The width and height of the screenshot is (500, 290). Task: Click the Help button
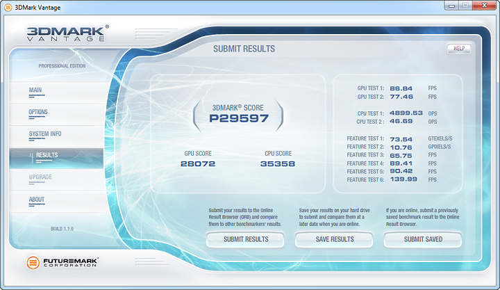click(x=459, y=49)
